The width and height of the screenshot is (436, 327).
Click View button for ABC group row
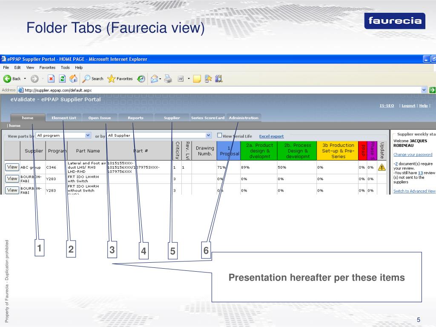point(12,167)
